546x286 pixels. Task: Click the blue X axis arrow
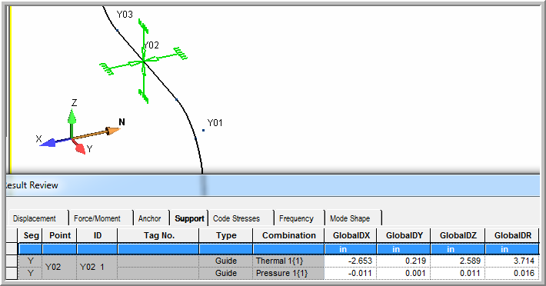53,142
